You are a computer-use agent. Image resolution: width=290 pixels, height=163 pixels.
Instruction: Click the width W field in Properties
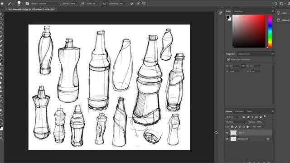pyautogui.click(x=234, y=66)
